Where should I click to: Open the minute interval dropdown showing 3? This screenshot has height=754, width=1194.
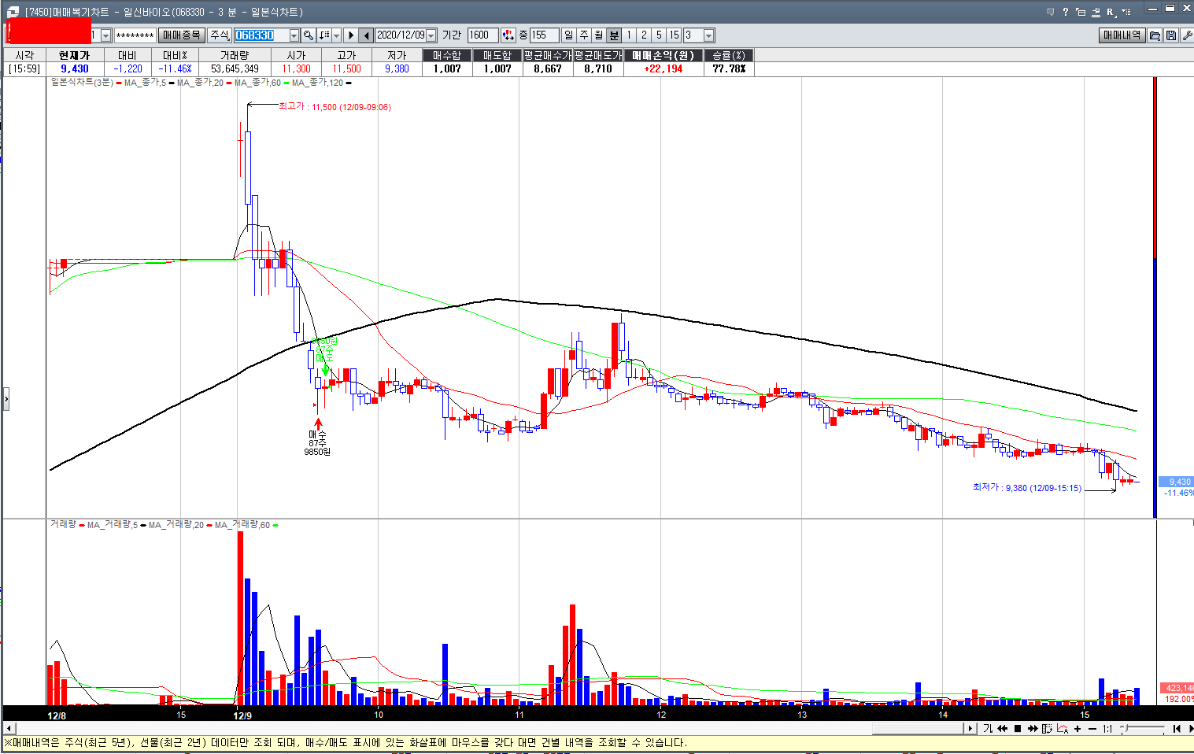[x=708, y=35]
